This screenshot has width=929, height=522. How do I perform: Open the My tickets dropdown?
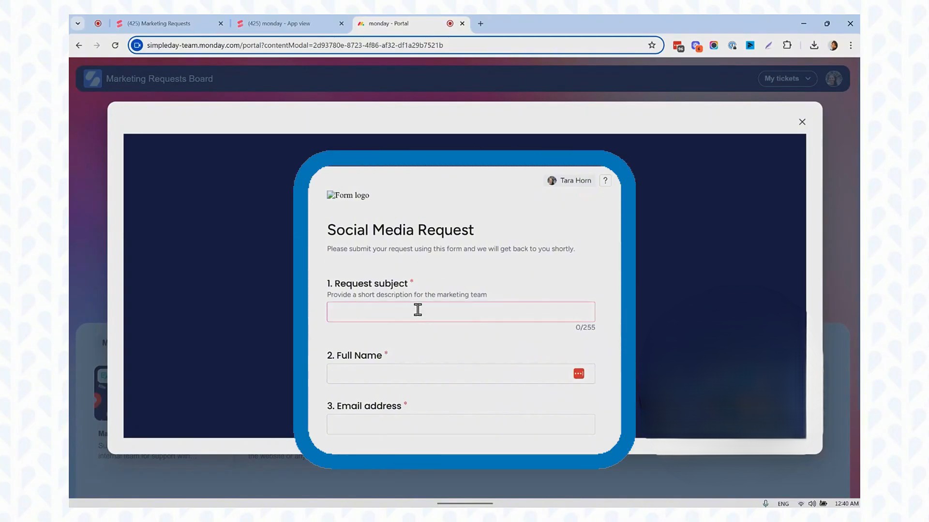pyautogui.click(x=787, y=78)
